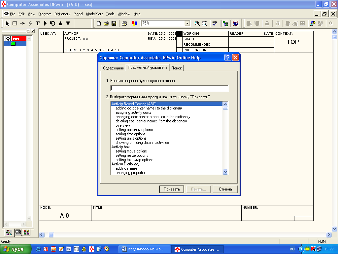Click the diagram horizontal scrollbar thumb

[51, 234]
